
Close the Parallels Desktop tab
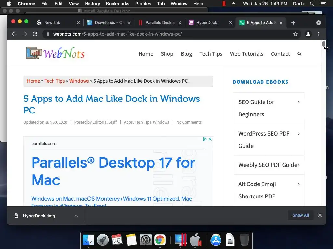(180, 23)
